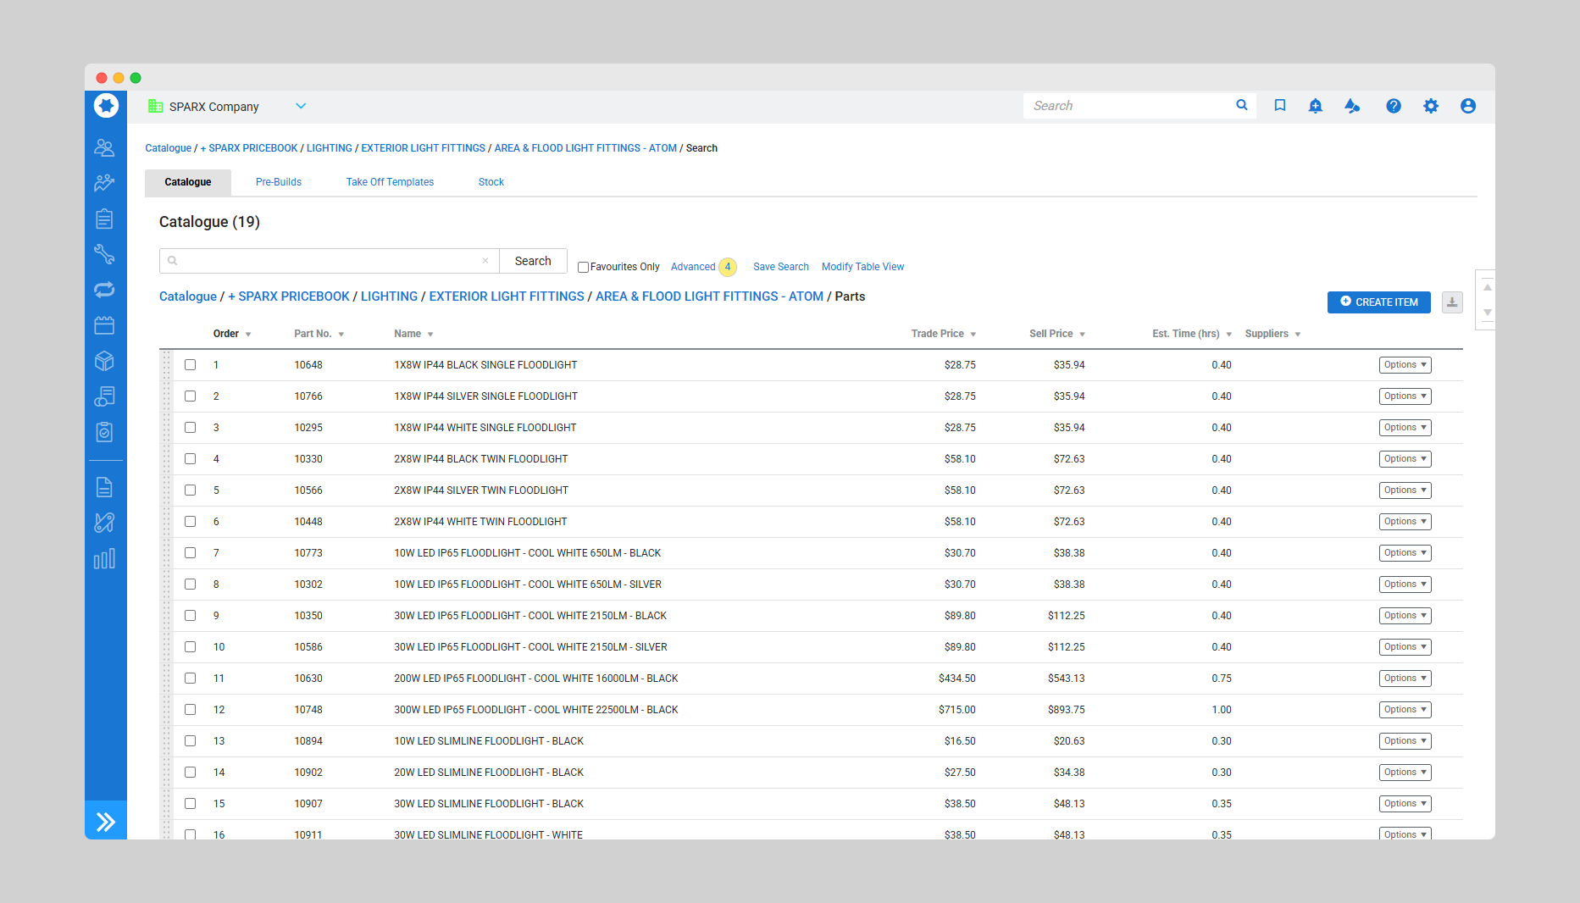Viewport: 1580px width, 903px height.
Task: Click in the catalogue search input field
Action: (330, 261)
